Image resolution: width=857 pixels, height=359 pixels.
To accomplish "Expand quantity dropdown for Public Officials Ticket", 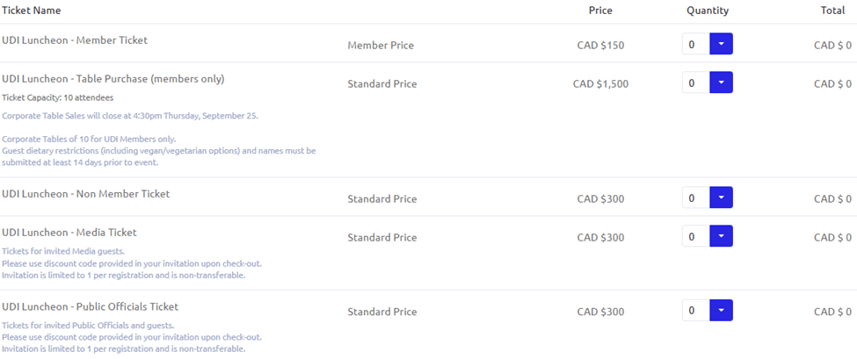I will (x=721, y=312).
